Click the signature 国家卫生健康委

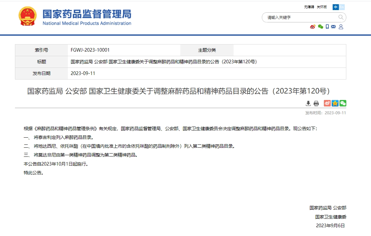(331, 217)
